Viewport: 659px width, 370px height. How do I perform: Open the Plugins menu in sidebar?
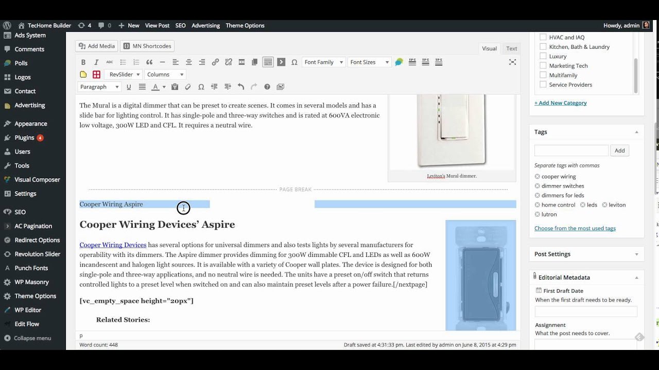tap(24, 138)
